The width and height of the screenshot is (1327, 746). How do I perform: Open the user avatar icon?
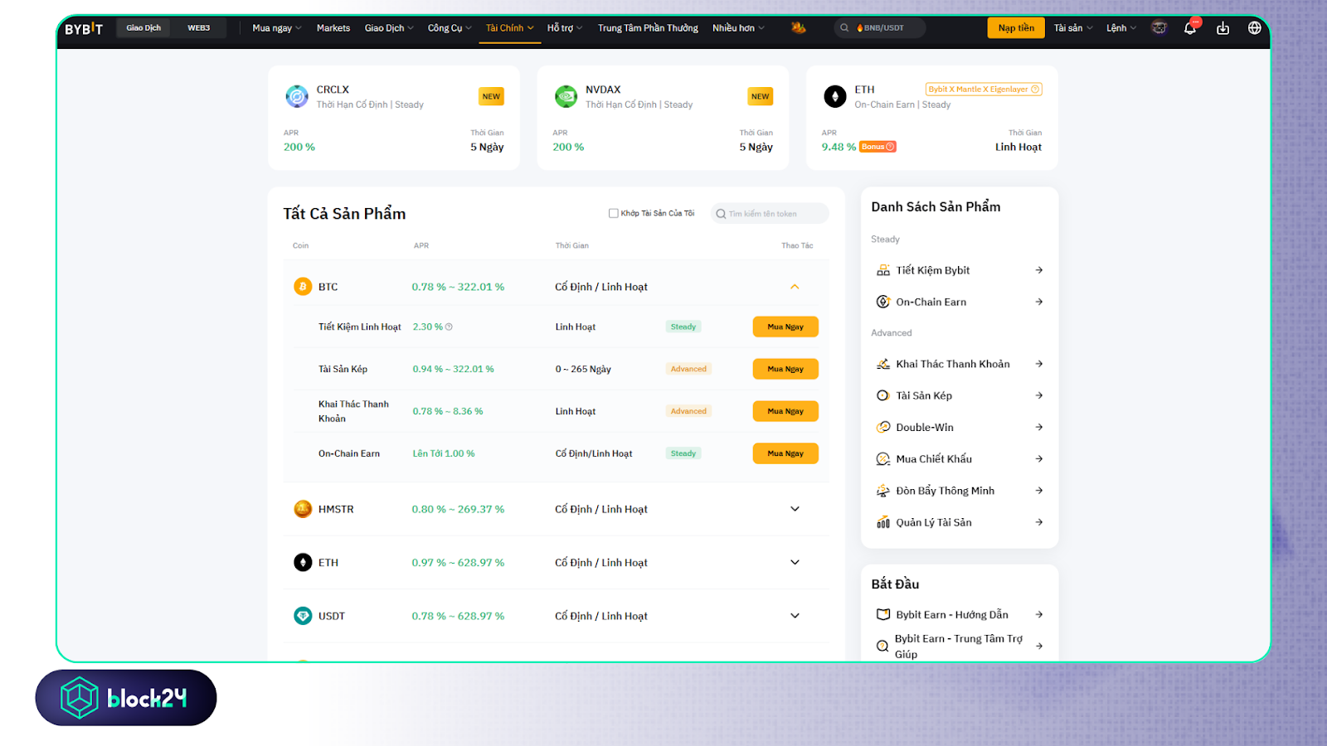coord(1159,28)
